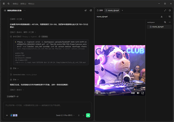Click the share icon in chat header
This screenshot has width=174, height=122.
click(x=85, y=10)
